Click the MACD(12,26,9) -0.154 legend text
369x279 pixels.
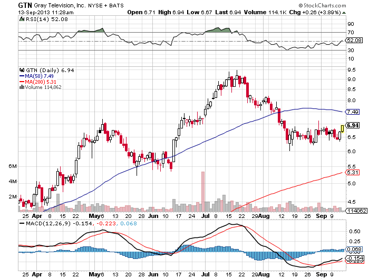[x=59, y=224]
